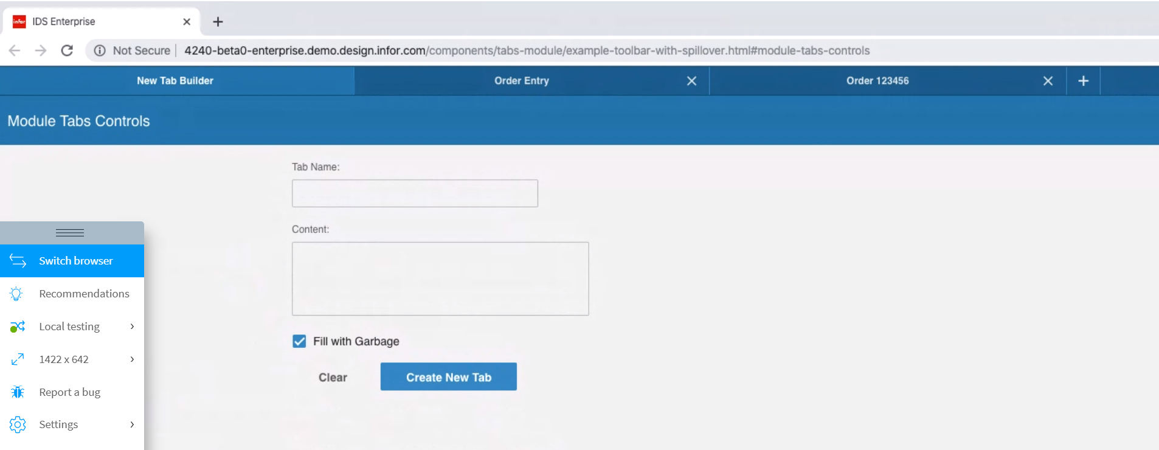Click the Report a bug icon

pyautogui.click(x=18, y=392)
